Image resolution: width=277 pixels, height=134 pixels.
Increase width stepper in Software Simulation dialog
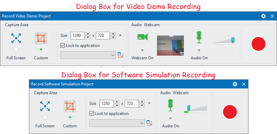117,102
